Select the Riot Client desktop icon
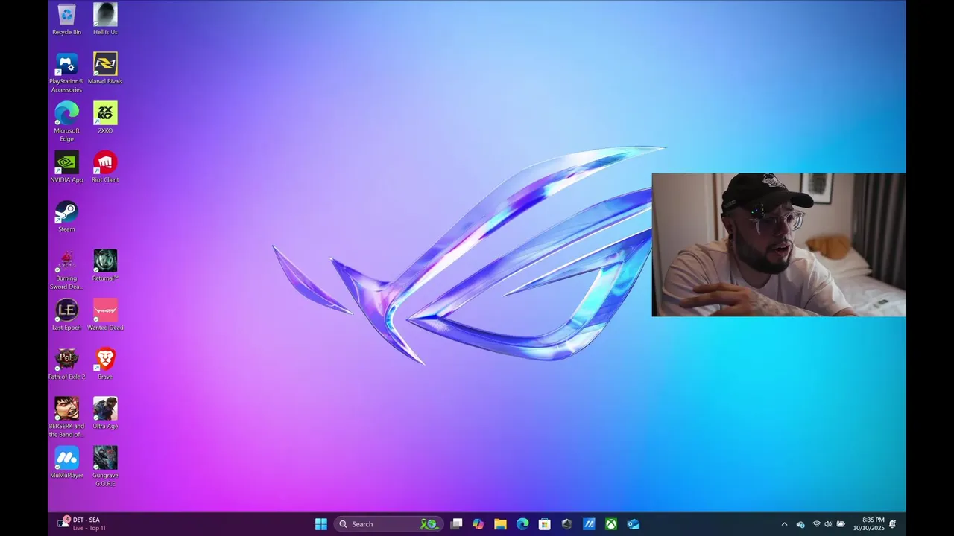 click(105, 167)
